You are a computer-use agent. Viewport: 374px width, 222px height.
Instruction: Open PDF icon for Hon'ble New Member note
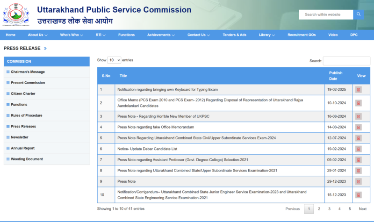(359, 116)
